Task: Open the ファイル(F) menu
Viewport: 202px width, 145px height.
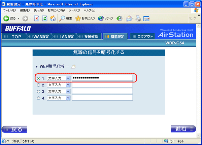Action: (9, 10)
